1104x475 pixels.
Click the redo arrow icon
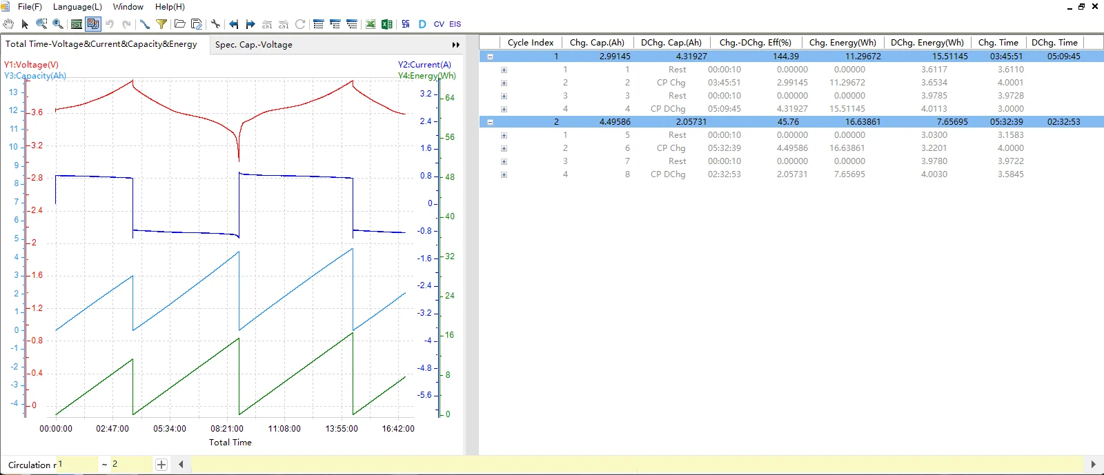pyautogui.click(x=126, y=24)
